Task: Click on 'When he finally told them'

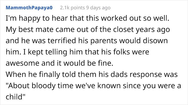Action: click(51, 75)
